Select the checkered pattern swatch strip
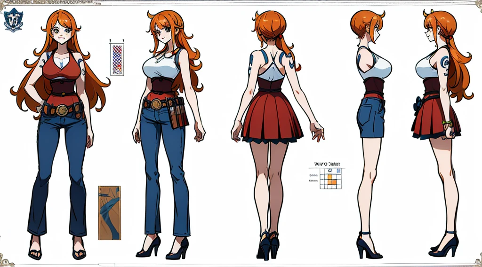Screen dimensions: 482x267 pyautogui.click(x=117, y=59)
